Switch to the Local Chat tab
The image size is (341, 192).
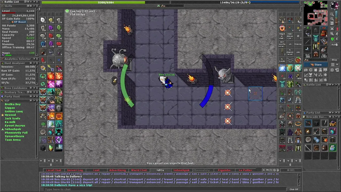click(54, 170)
